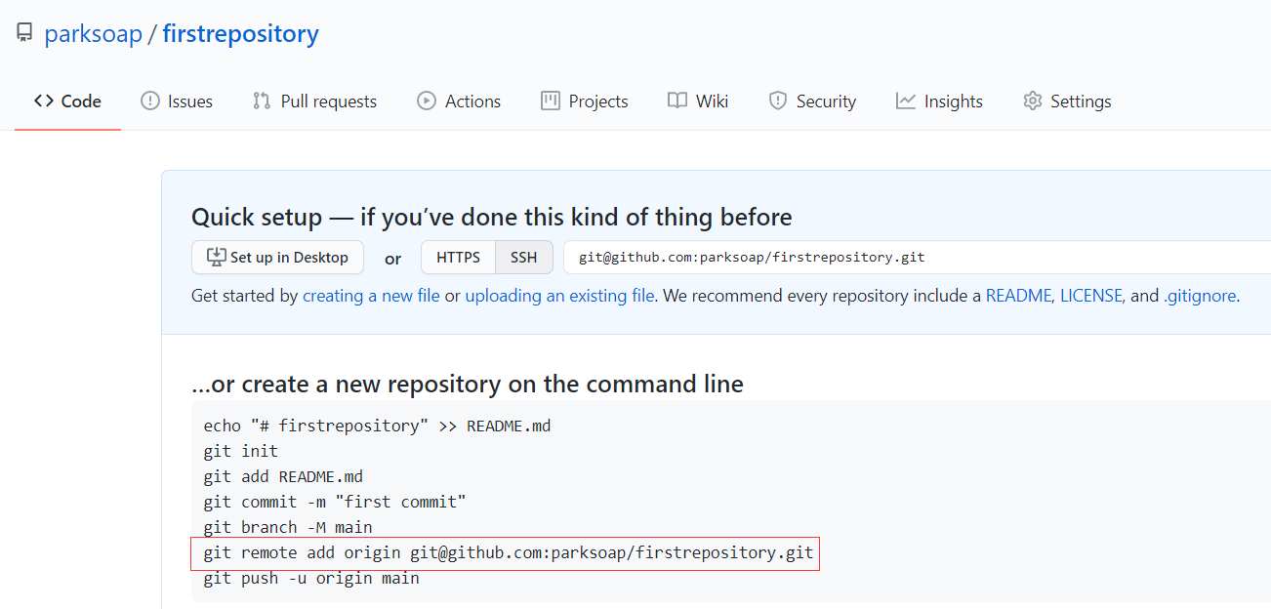Viewport: 1271px width, 609px height.
Task: Open the Wiki tab
Action: [x=698, y=101]
